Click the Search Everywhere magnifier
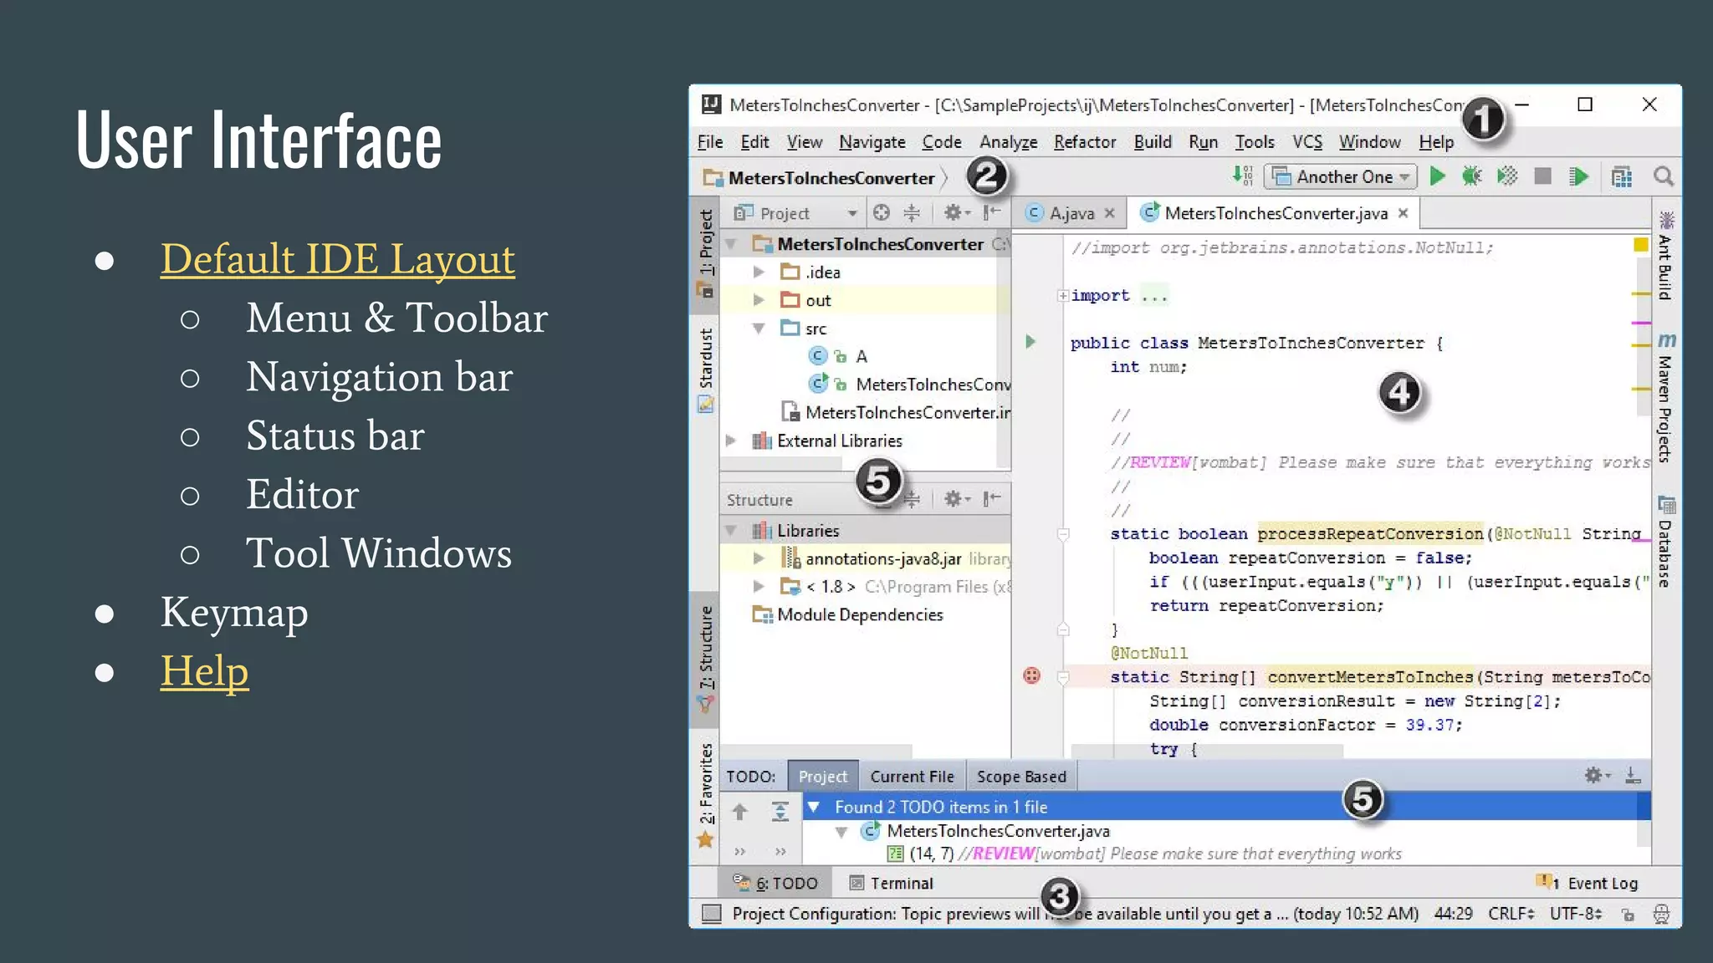Screen dimensions: 1713x963 pos(1664,176)
